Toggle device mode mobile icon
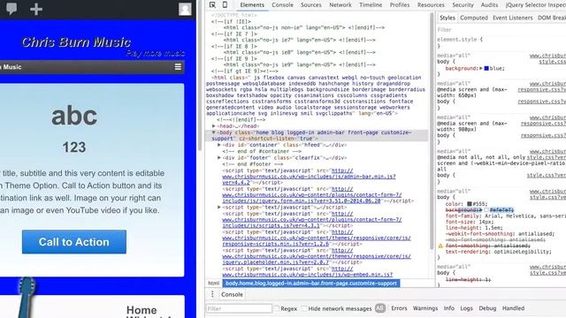The image size is (566, 318). coord(225,4)
